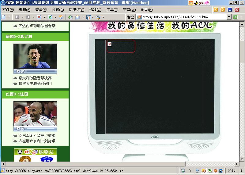Click the vertical scrollbar down arrow
Viewport: 245px width, 175px height.
click(242, 159)
